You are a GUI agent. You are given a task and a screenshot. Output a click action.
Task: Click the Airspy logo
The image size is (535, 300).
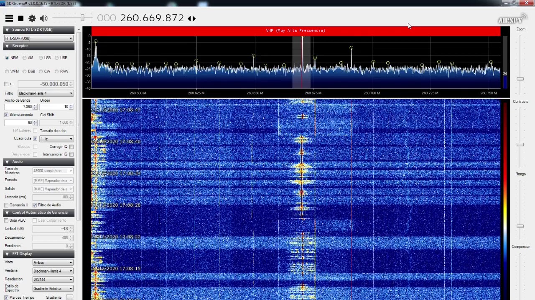512,19
